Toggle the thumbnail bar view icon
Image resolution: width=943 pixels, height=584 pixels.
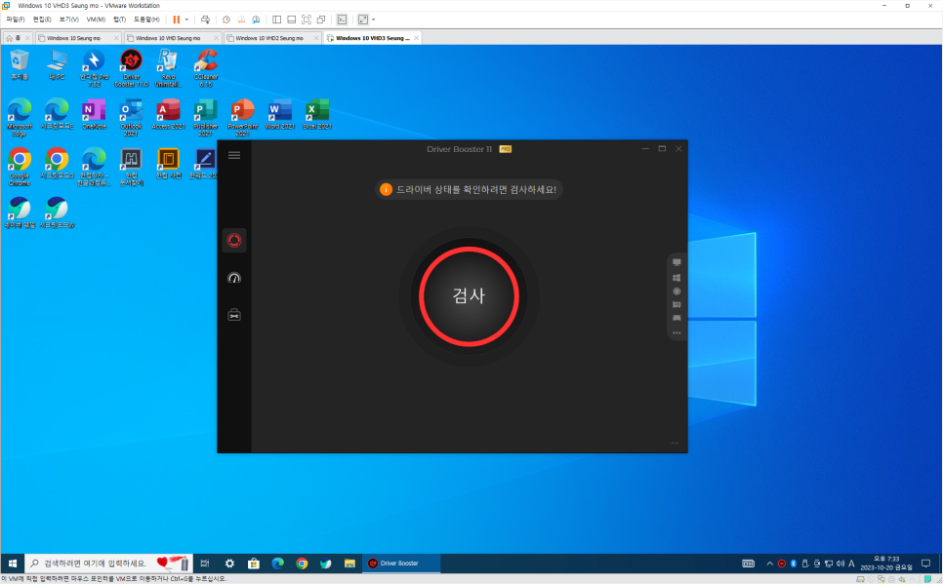291,19
